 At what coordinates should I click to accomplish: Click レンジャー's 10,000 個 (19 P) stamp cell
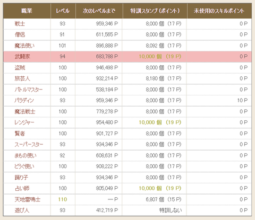160,122
